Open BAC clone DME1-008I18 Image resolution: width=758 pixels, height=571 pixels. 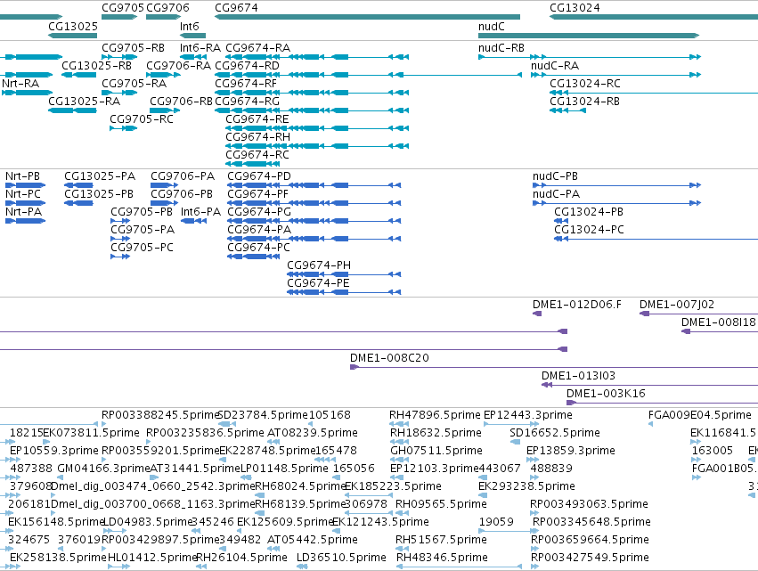[718, 323]
